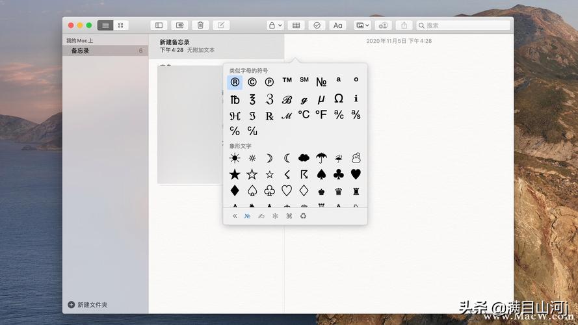Image resolution: width=578 pixels, height=325 pixels.
Task: Select the Omega Ω character
Action: (338, 99)
